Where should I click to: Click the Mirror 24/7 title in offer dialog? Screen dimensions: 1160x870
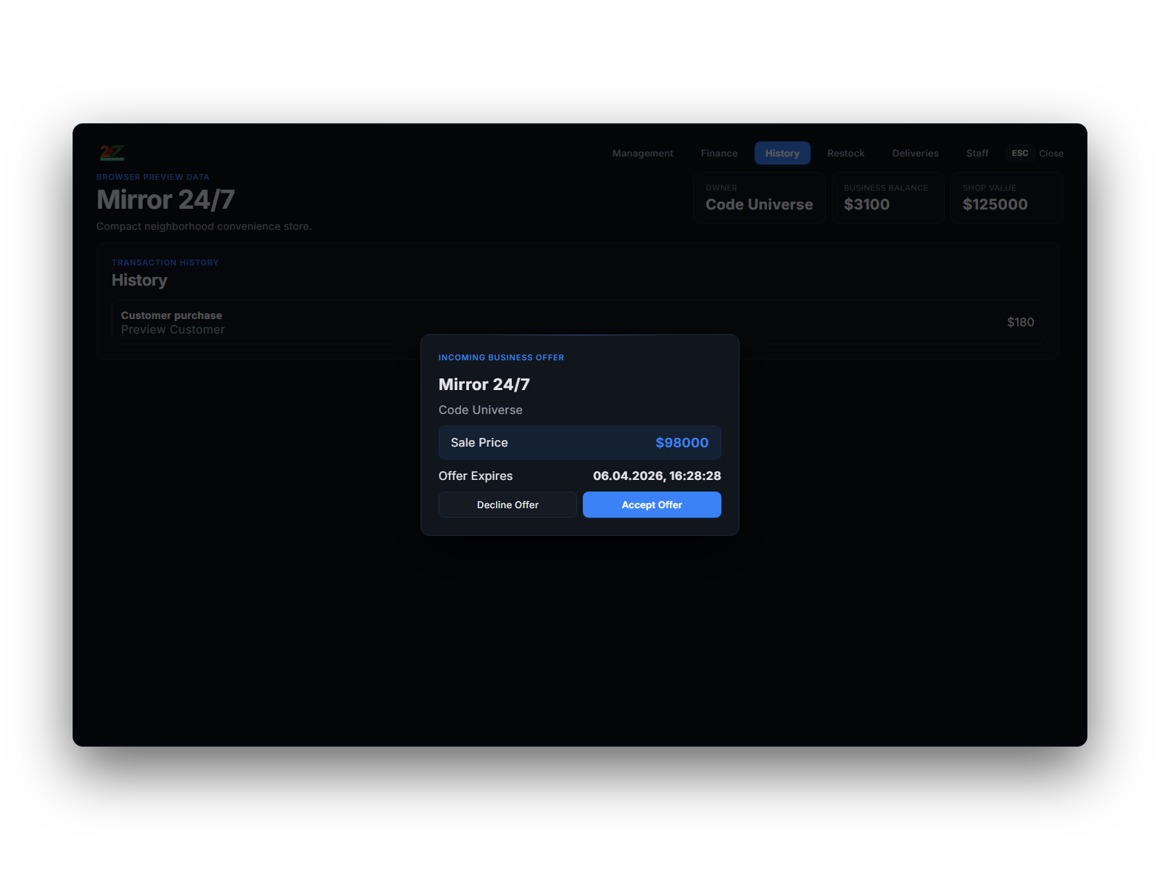click(484, 384)
